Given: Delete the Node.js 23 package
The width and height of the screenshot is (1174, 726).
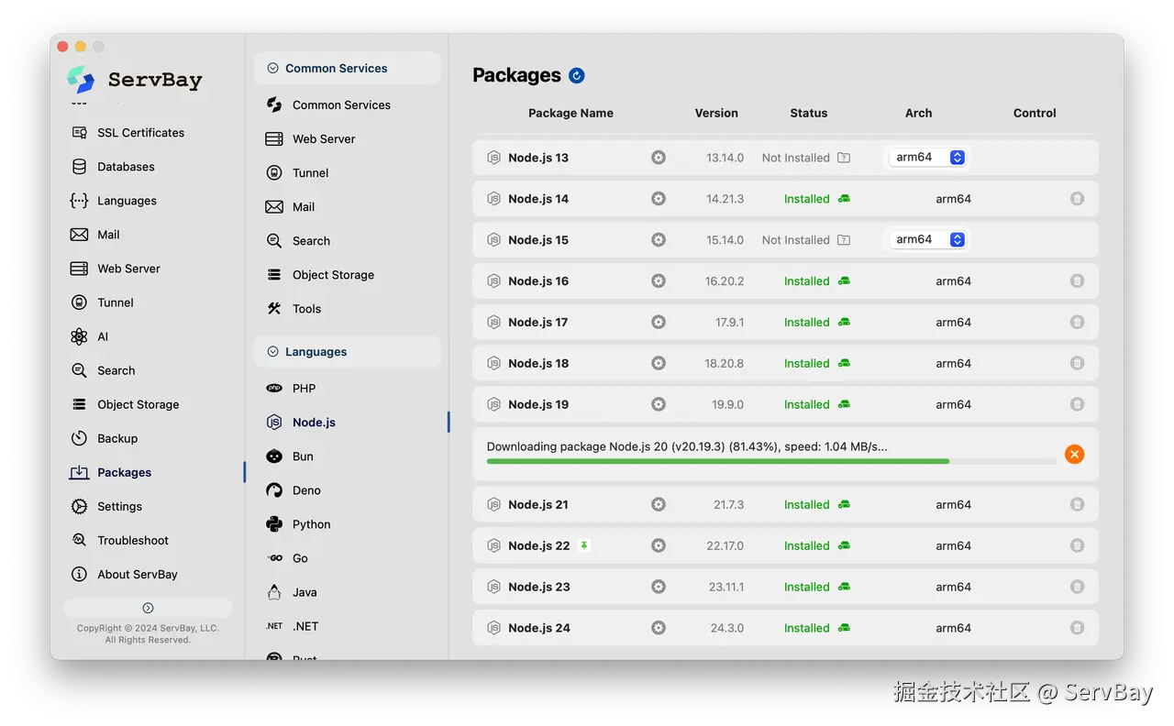Looking at the screenshot, I should coord(1077,587).
